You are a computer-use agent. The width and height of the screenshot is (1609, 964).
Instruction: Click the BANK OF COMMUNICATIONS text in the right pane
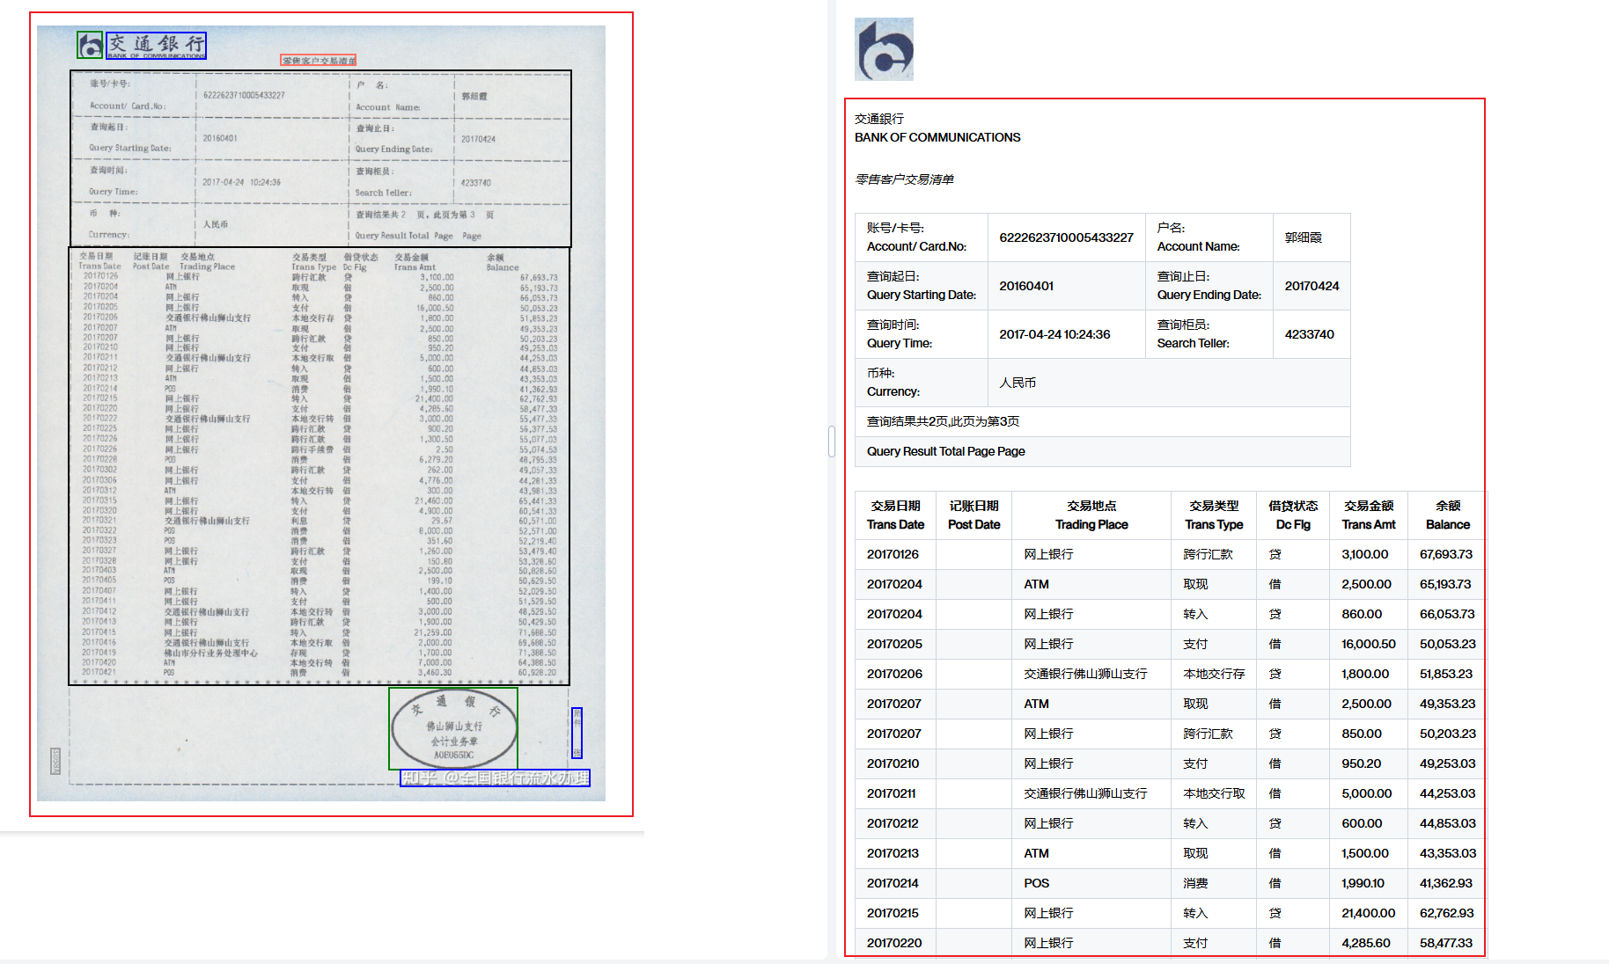pyautogui.click(x=937, y=137)
